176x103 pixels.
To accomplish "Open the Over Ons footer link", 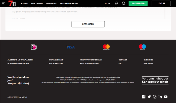I will (148, 60).
